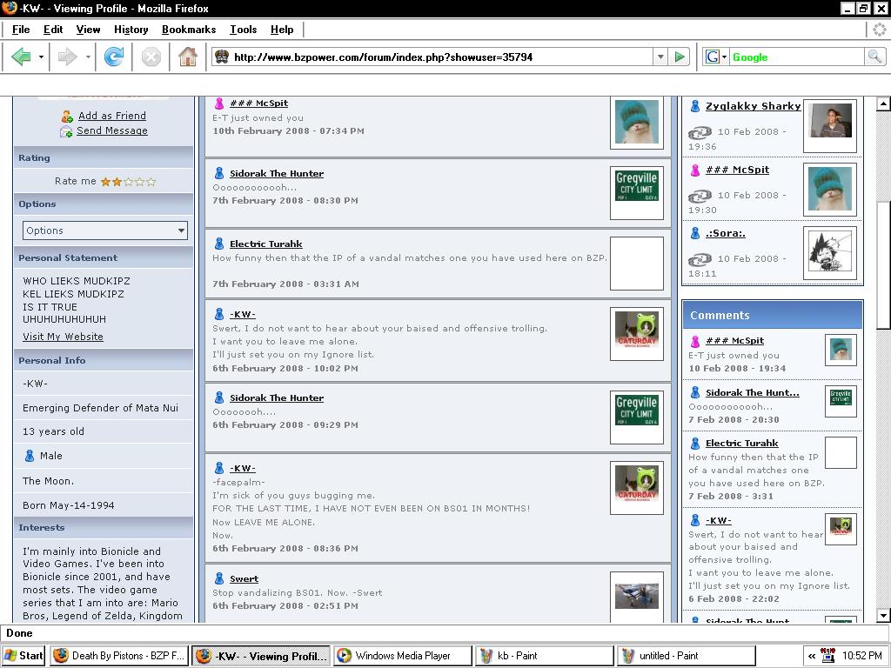Reload the page with the refresh icon
Viewport: 891px width, 668px height.
click(x=114, y=57)
